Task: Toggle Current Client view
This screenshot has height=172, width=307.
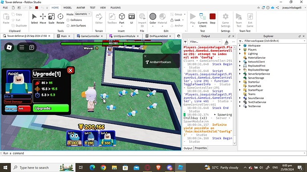Action: 202,20
